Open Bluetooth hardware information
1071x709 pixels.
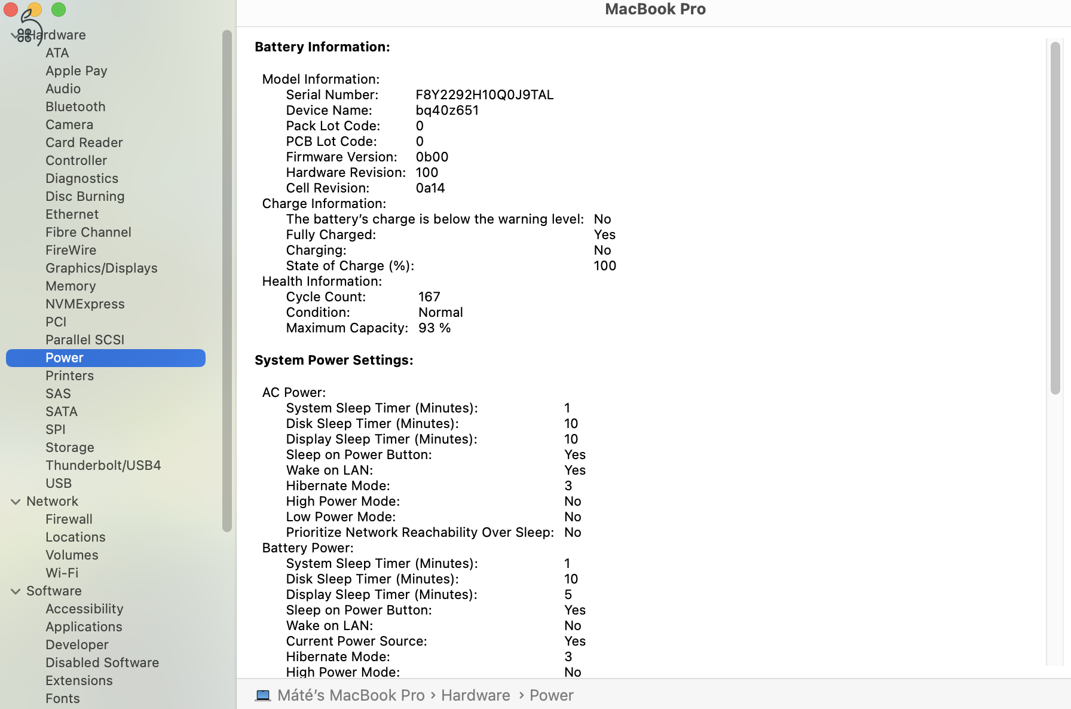pos(75,107)
